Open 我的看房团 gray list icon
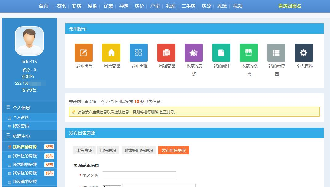This screenshot has width=330, height=187. pos(276,52)
